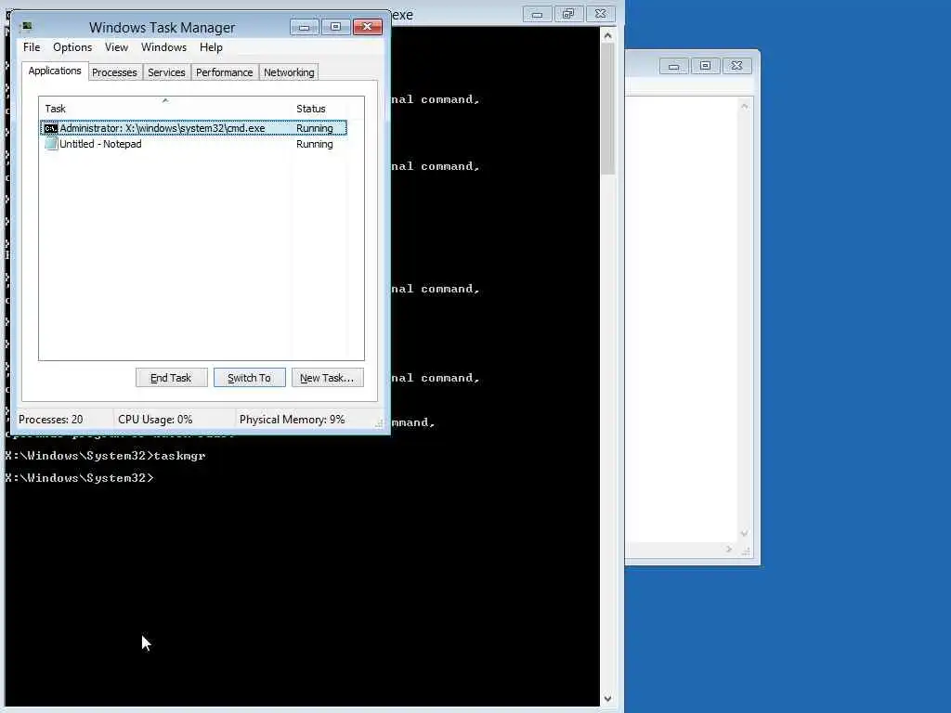Image resolution: width=951 pixels, height=713 pixels.
Task: Open the Help menu in Task Manager
Action: point(211,47)
